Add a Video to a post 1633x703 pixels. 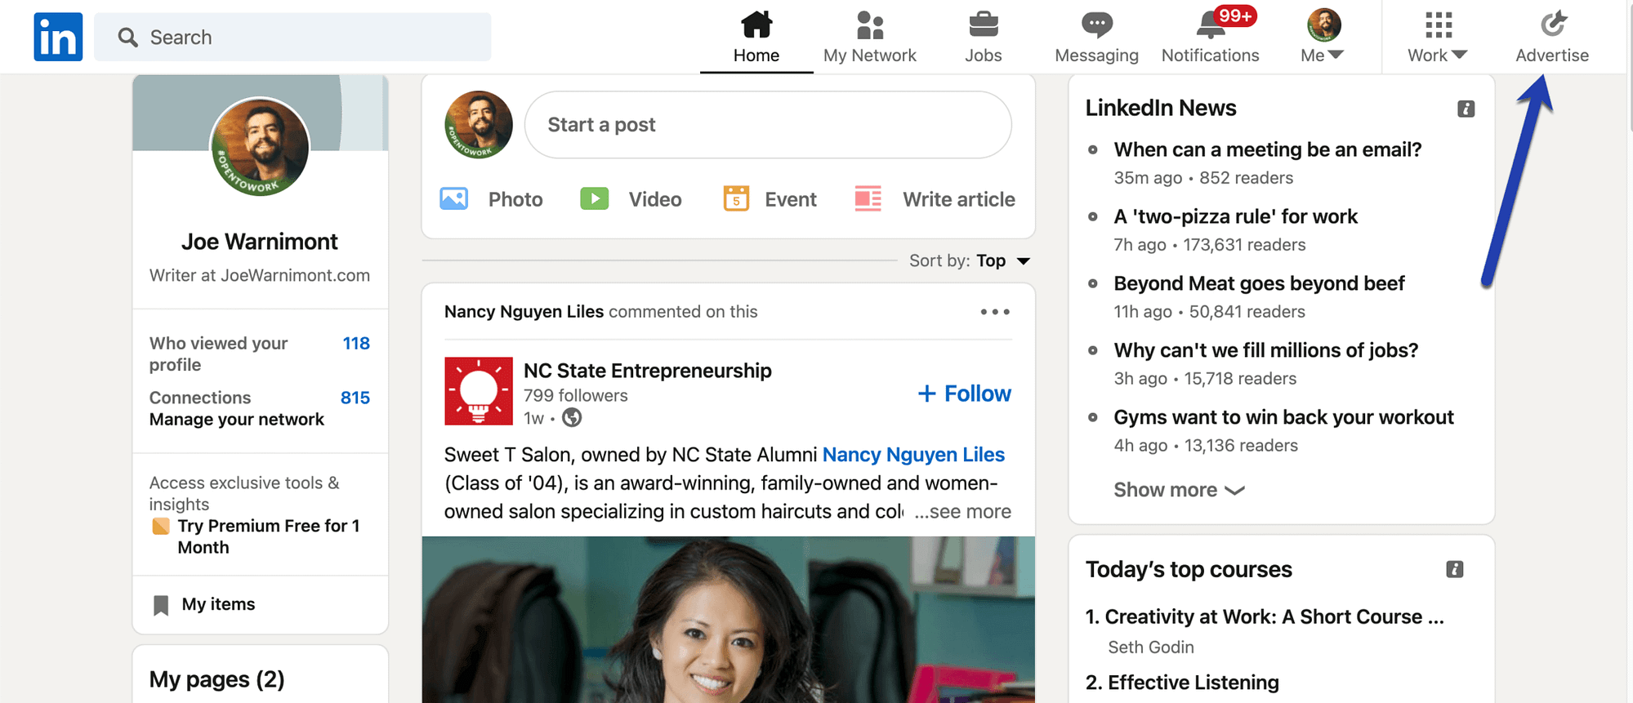pyautogui.click(x=631, y=199)
